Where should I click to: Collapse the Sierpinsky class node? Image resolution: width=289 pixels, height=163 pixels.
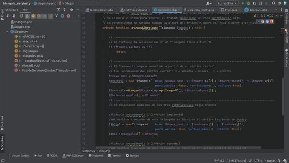(7, 32)
